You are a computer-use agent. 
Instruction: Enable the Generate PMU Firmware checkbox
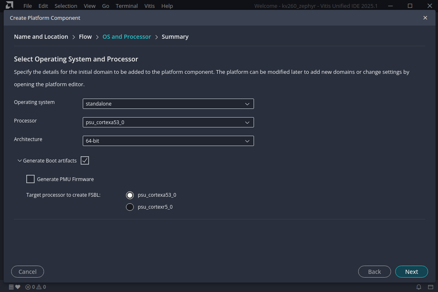click(x=30, y=179)
